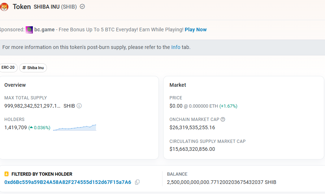Copy the token holder address

tap(137, 182)
